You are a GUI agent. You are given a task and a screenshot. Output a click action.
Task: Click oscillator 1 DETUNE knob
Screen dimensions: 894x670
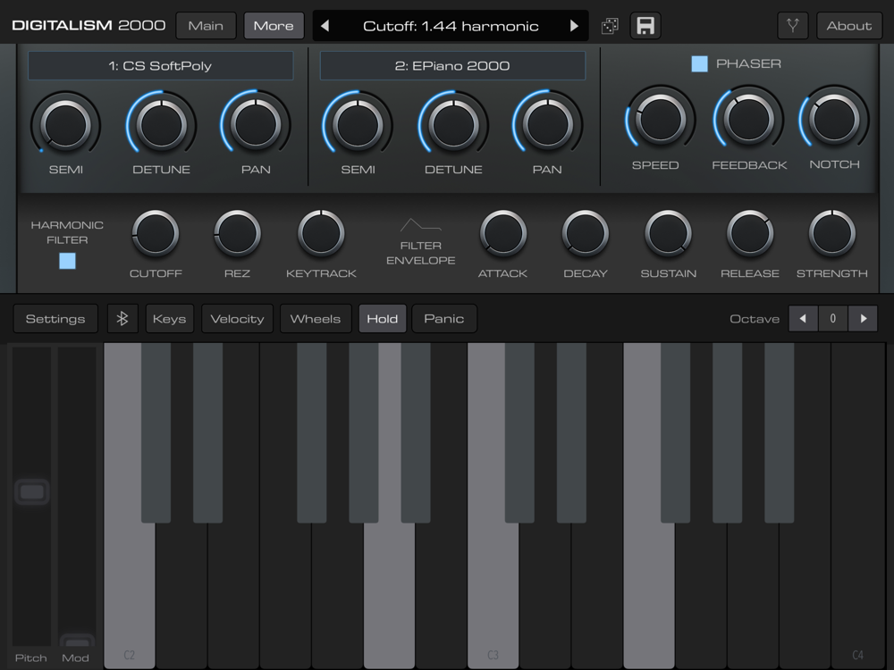point(161,124)
